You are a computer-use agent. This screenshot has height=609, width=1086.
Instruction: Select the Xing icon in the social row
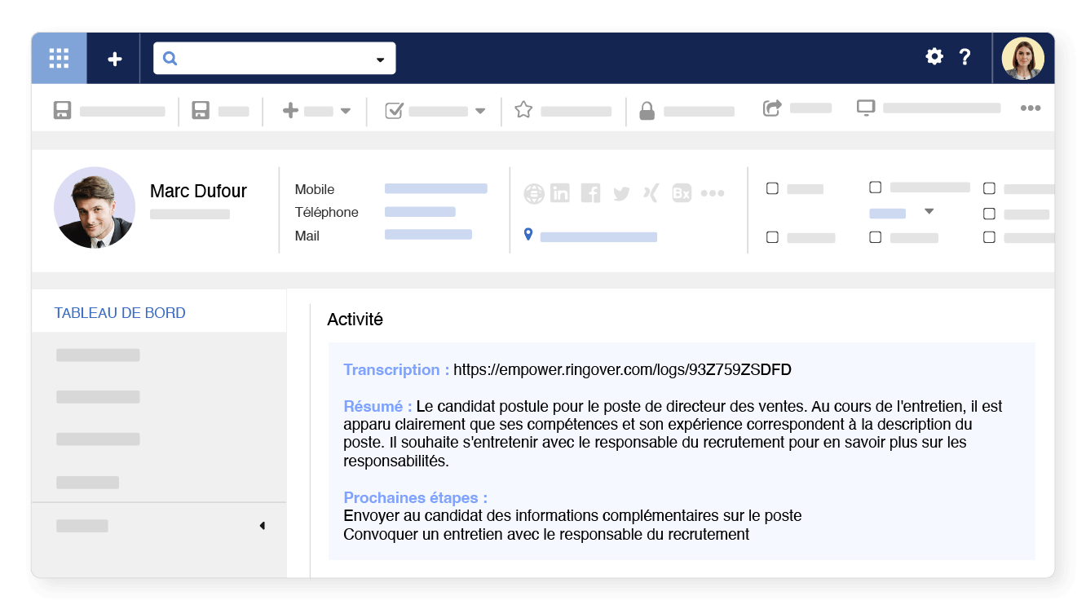pyautogui.click(x=651, y=192)
